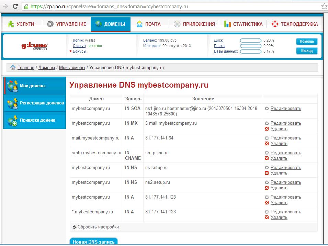Reload the page with the browser refresh icon
This screenshot has width=328, height=246.
click(15, 6)
